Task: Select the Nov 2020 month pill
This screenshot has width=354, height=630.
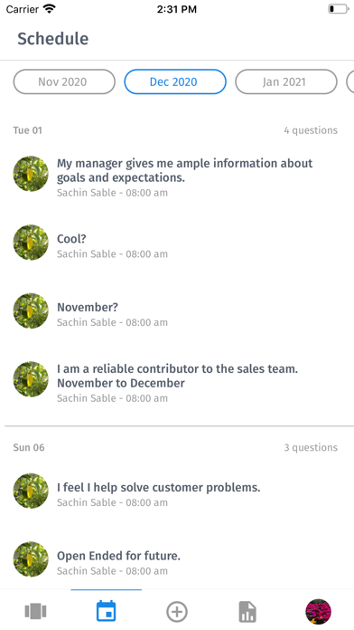Action: point(64,82)
